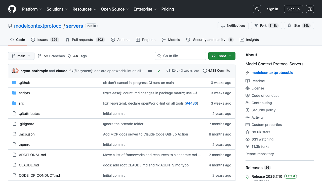
Task: Open the modelcontextprotocol owner link
Action: coord(38,26)
